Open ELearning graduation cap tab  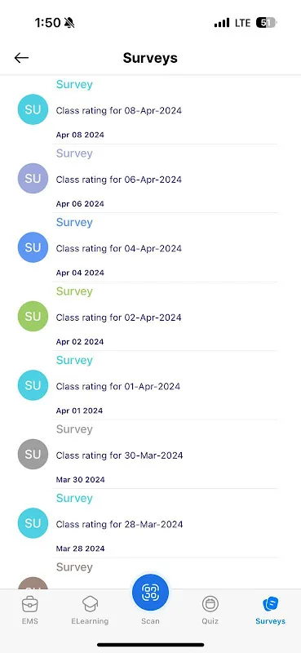90,610
